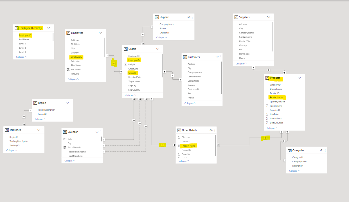Select RegionDescription field in Region table
Screen dimensions: 349x202
tap(46, 110)
